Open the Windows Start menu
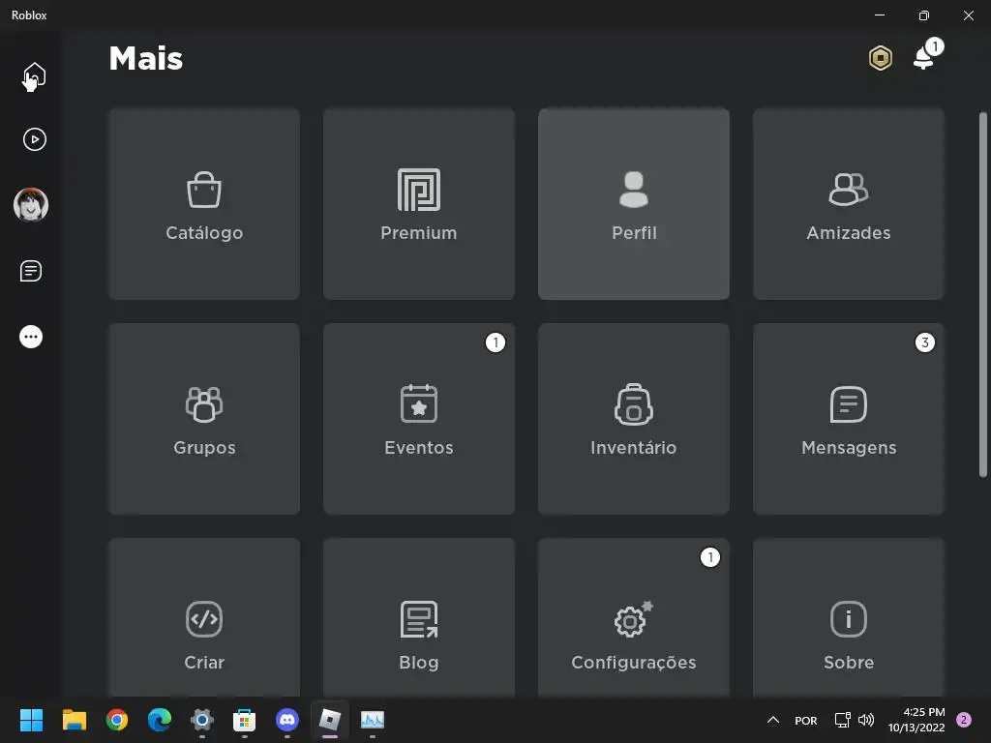Image resolution: width=991 pixels, height=743 pixels. (31, 720)
